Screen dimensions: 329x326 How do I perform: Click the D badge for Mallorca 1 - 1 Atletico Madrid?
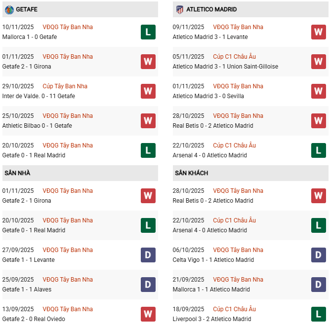coord(318,285)
